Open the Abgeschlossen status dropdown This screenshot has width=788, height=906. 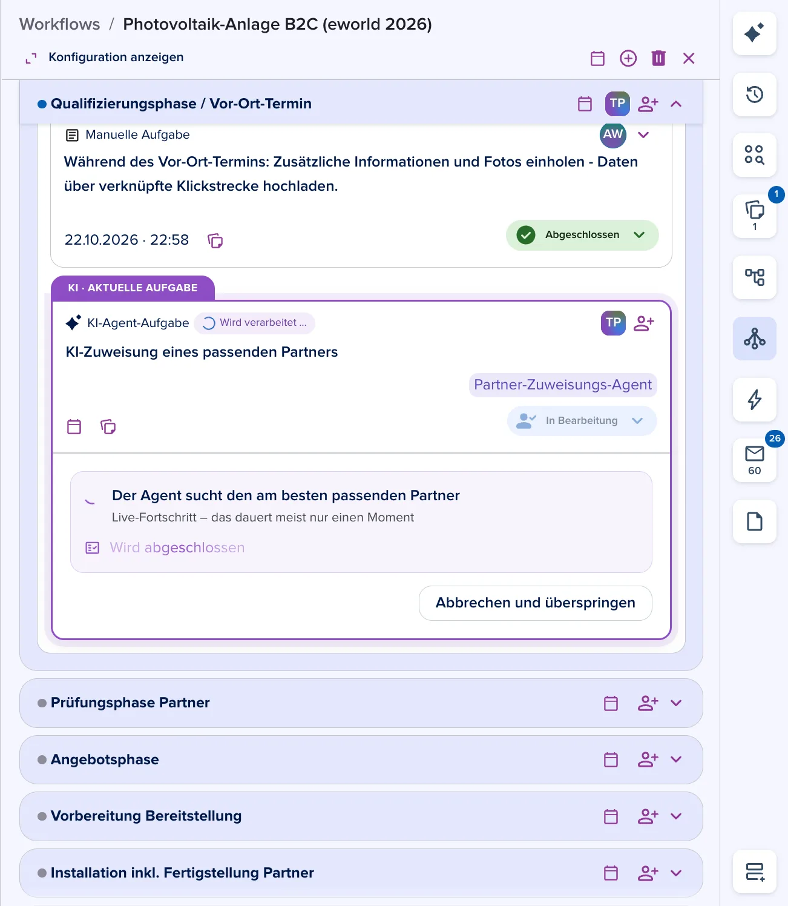click(x=582, y=235)
